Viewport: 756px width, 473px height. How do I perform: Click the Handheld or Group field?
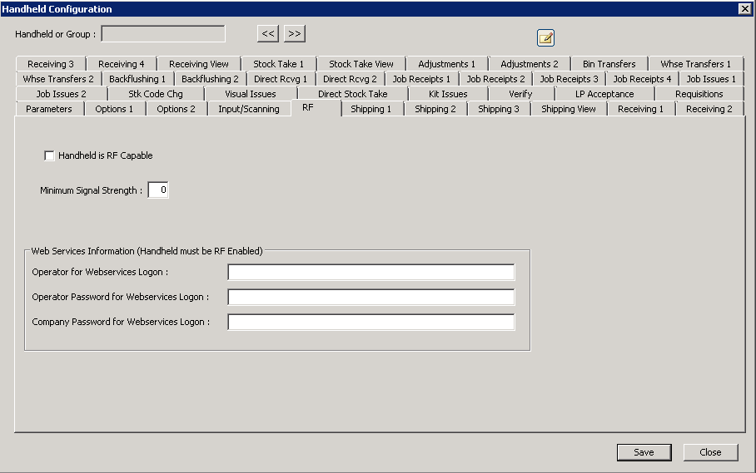point(163,34)
